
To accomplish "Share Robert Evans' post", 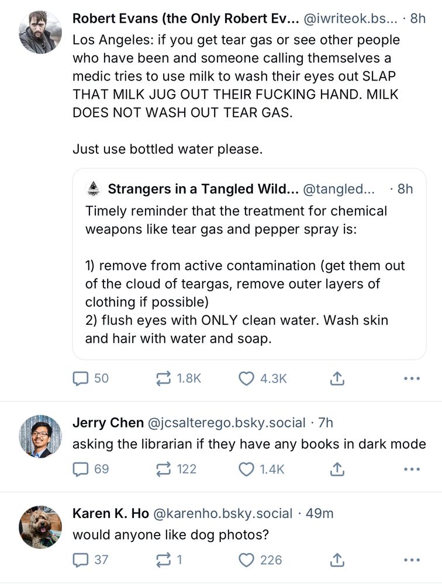I will point(337,378).
